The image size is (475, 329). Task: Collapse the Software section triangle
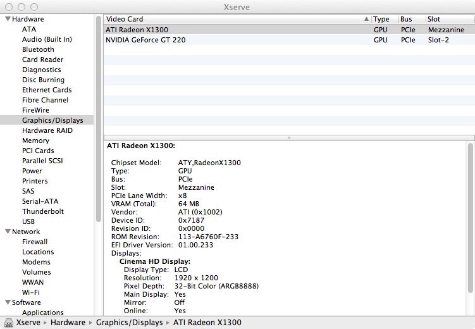tap(8, 302)
